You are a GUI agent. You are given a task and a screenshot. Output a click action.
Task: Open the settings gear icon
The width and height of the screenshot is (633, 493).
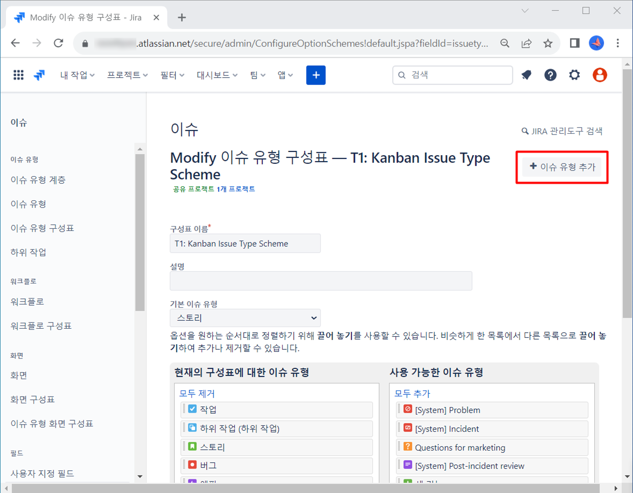pos(574,75)
